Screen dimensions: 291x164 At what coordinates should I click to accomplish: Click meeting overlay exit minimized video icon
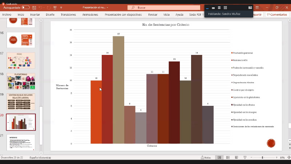(x=250, y=8)
